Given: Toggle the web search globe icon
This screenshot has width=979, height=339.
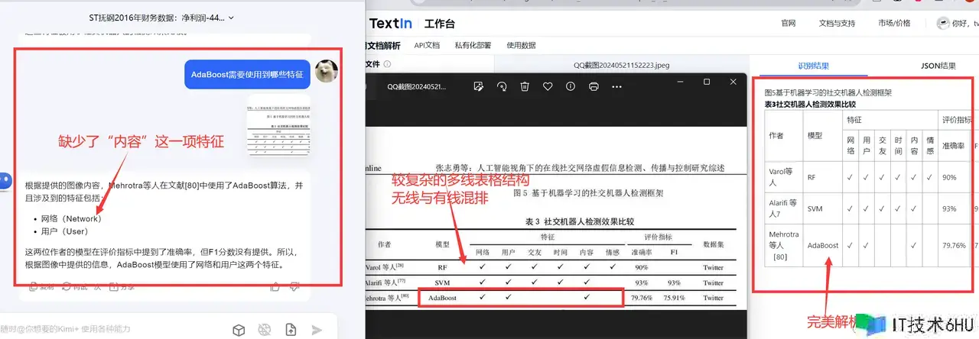Looking at the screenshot, I should pos(265,330).
